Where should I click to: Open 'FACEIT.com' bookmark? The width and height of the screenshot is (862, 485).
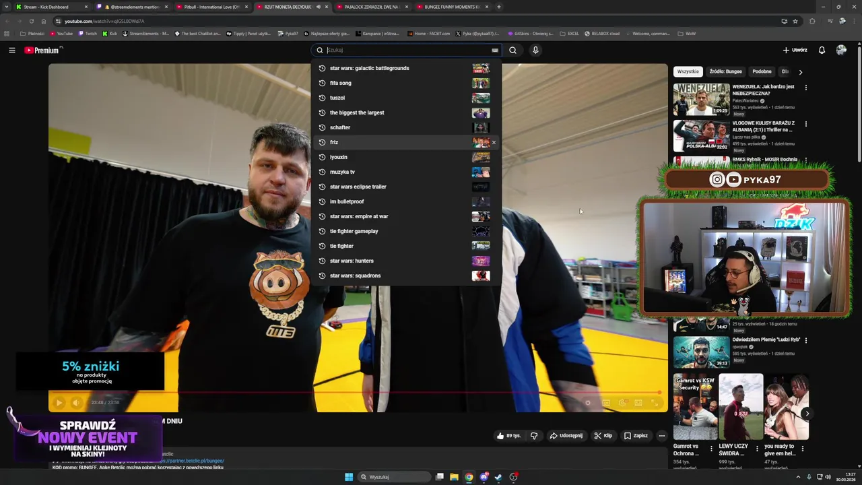(428, 33)
